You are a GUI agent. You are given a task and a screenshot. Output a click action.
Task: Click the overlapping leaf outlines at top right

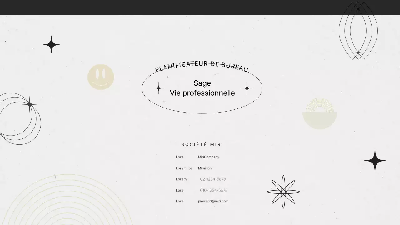tap(358, 31)
